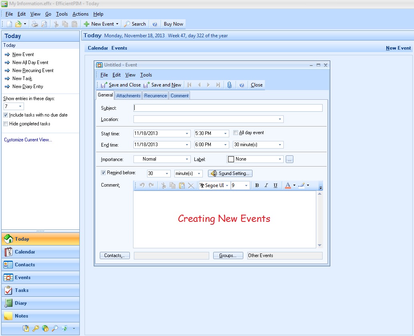The image size is (414, 336).
Task: Click the Bold formatting icon
Action: [257, 185]
